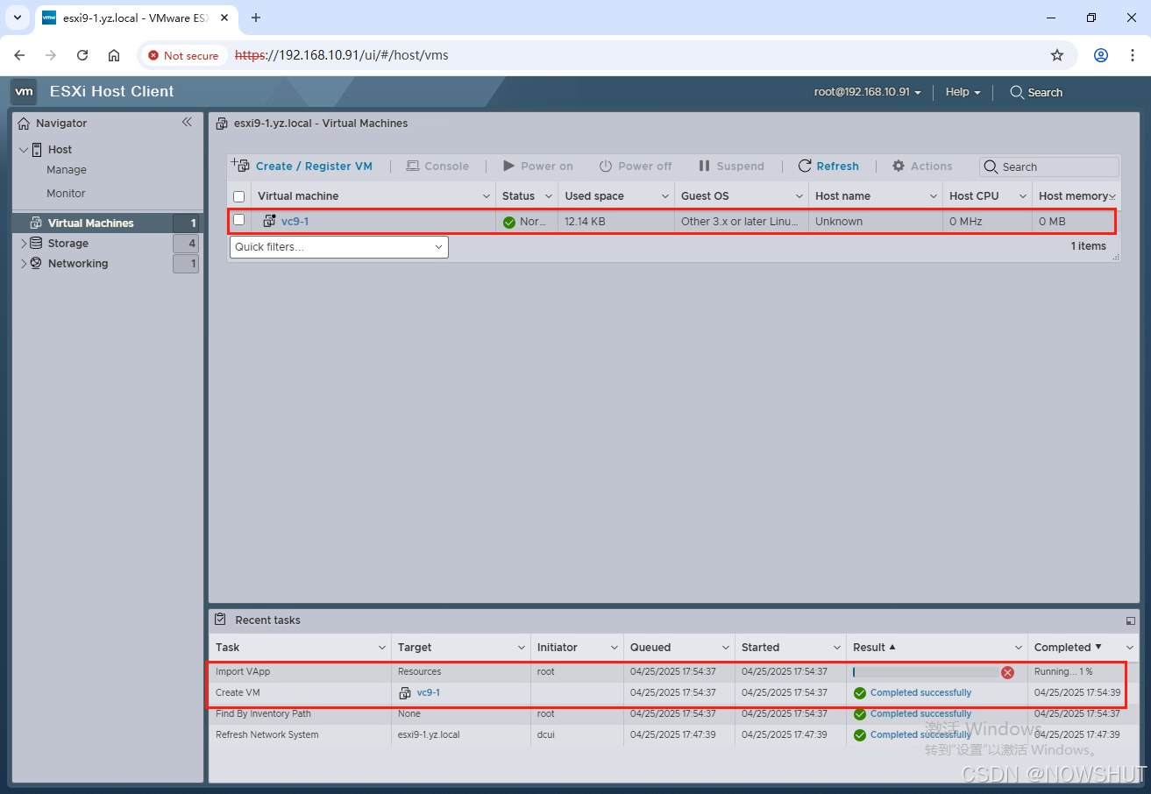
Task: Open a new browser tab
Action: [x=256, y=18]
